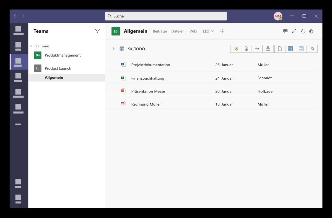Screen dimensions: 332x218
Task: Click the blank document icon in toolbar
Action: point(280,49)
